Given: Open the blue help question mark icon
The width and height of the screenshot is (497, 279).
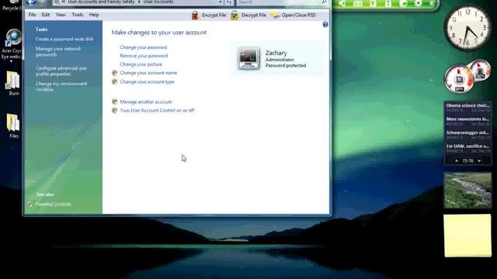Looking at the screenshot, I should coord(325,24).
